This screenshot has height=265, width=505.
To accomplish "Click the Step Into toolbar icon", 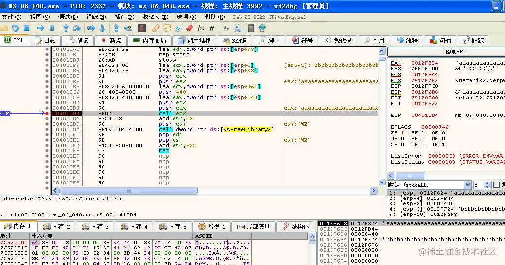I will coord(66,28).
